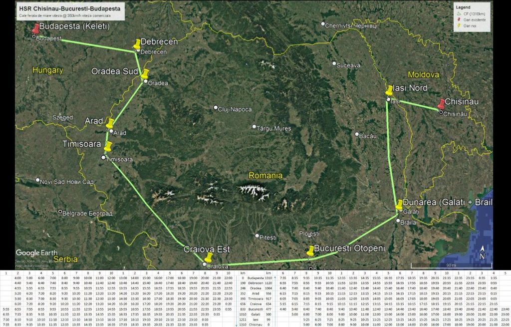Click the Romania country label
Screen dimensions: 511x327
click(x=265, y=175)
